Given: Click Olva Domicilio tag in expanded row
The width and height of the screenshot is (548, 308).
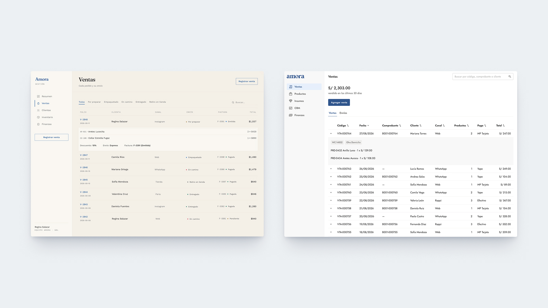Looking at the screenshot, I should coord(353,142).
